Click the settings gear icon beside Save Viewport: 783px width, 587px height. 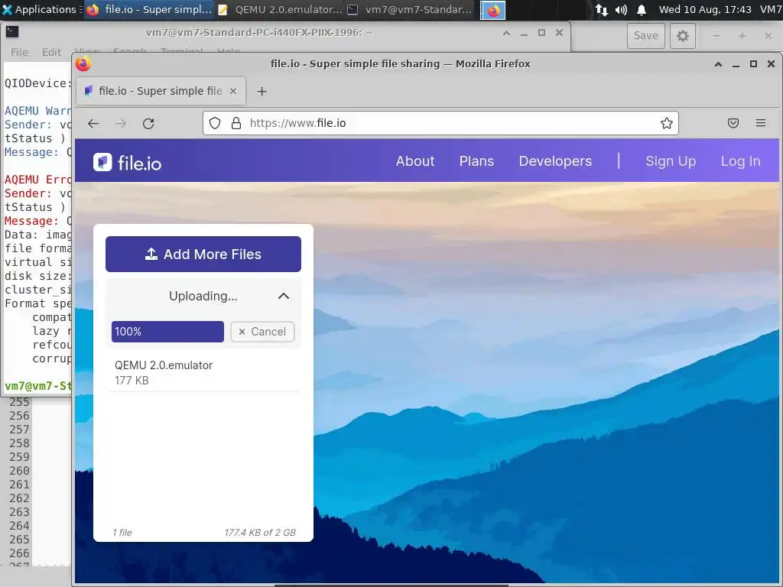pyautogui.click(x=683, y=35)
